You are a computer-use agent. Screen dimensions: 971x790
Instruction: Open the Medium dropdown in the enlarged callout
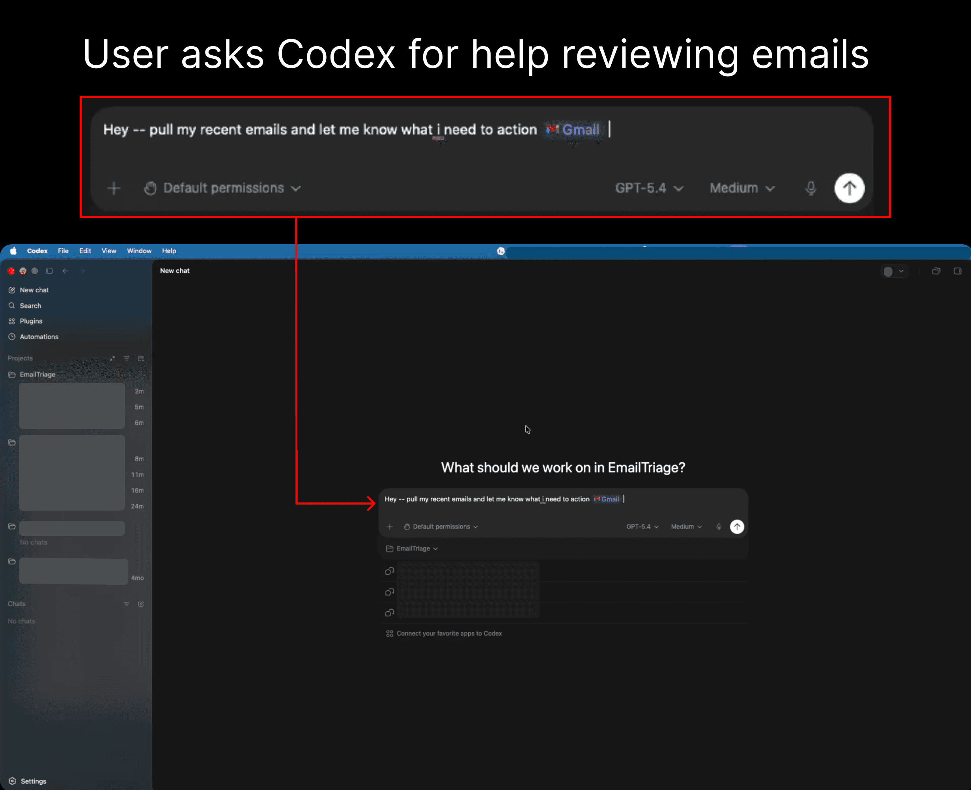[742, 188]
